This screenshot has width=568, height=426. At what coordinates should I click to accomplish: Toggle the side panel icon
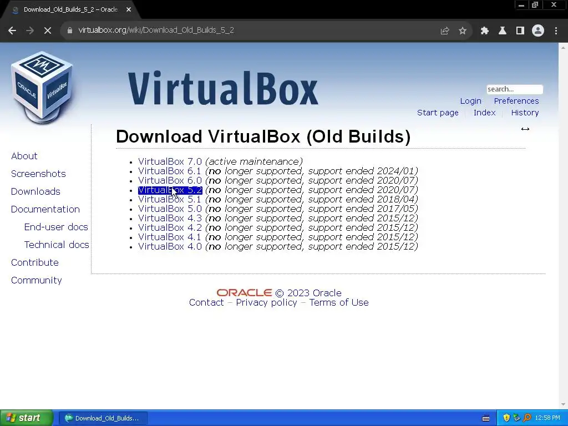(x=520, y=31)
